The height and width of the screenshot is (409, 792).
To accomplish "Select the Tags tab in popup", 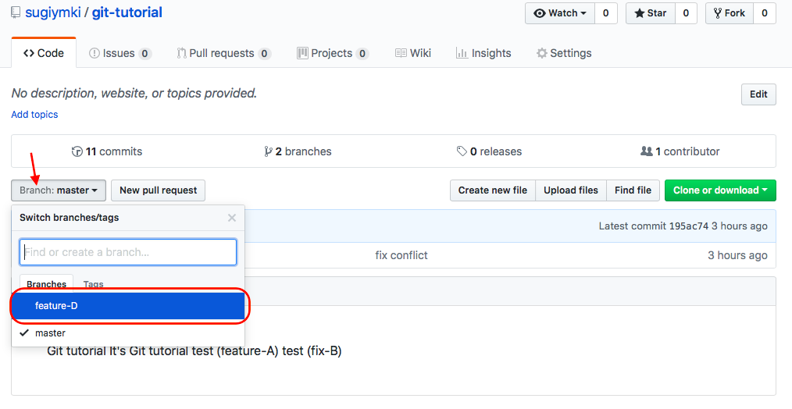I will pos(94,284).
